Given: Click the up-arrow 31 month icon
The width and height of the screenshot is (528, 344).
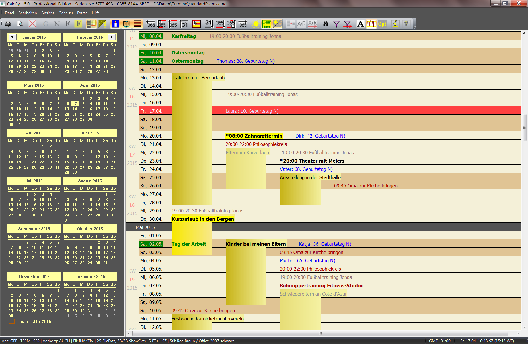Looking at the screenshot, I should [184, 24].
